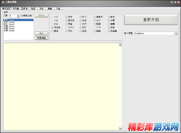
Task: Click the 确定 button
Action: coord(41,33)
